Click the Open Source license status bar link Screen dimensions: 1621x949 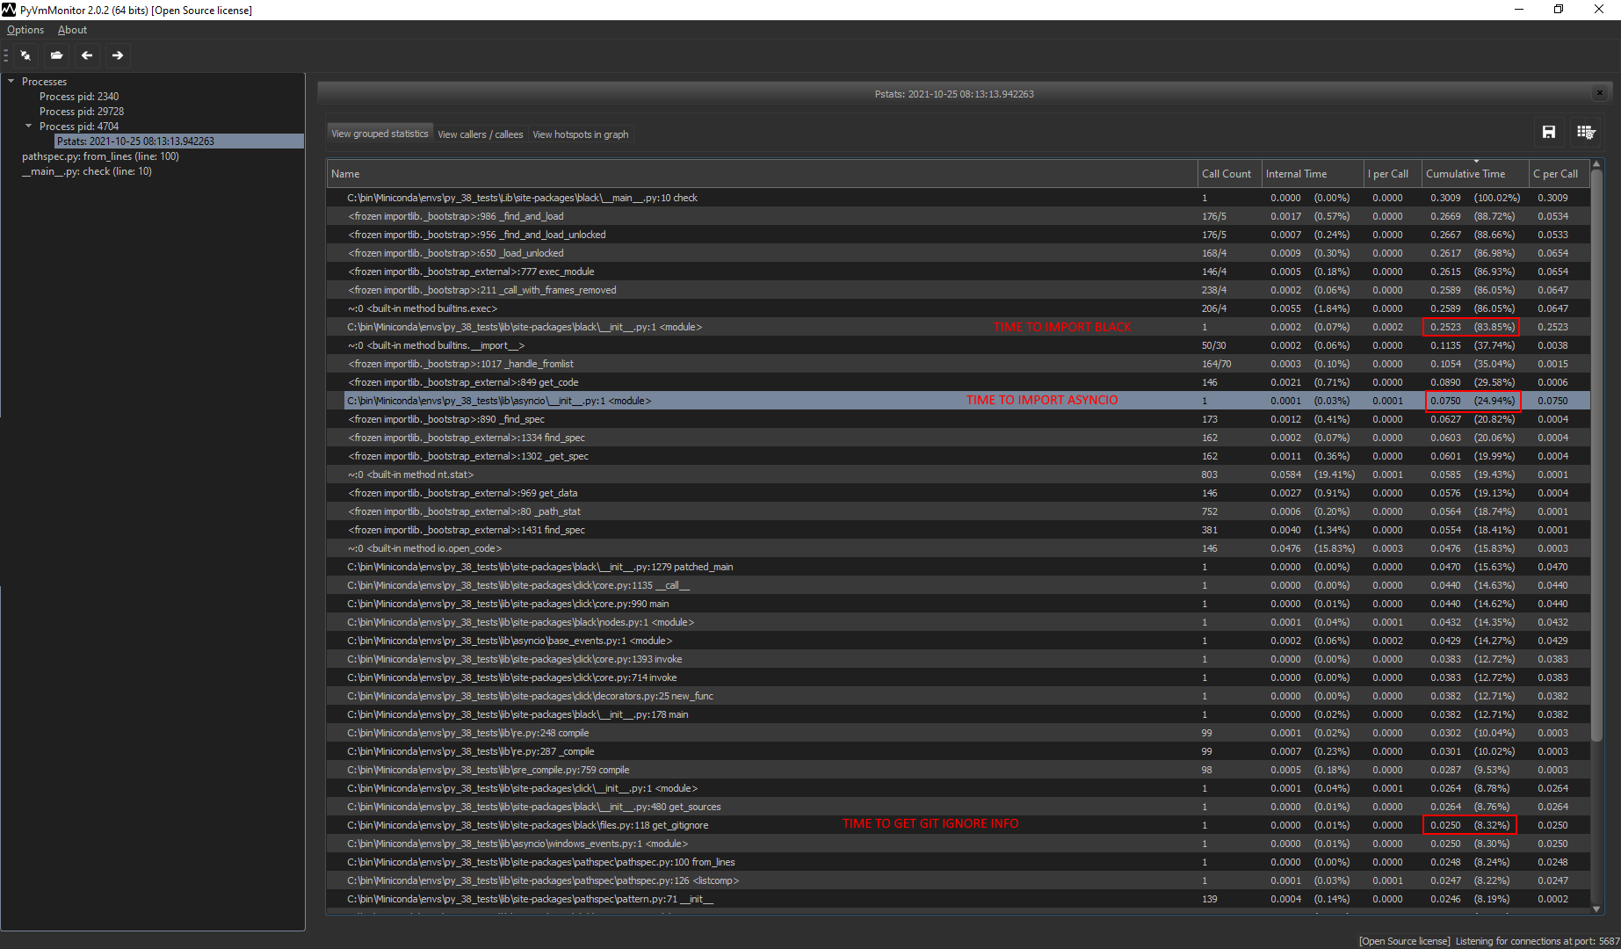point(1403,940)
